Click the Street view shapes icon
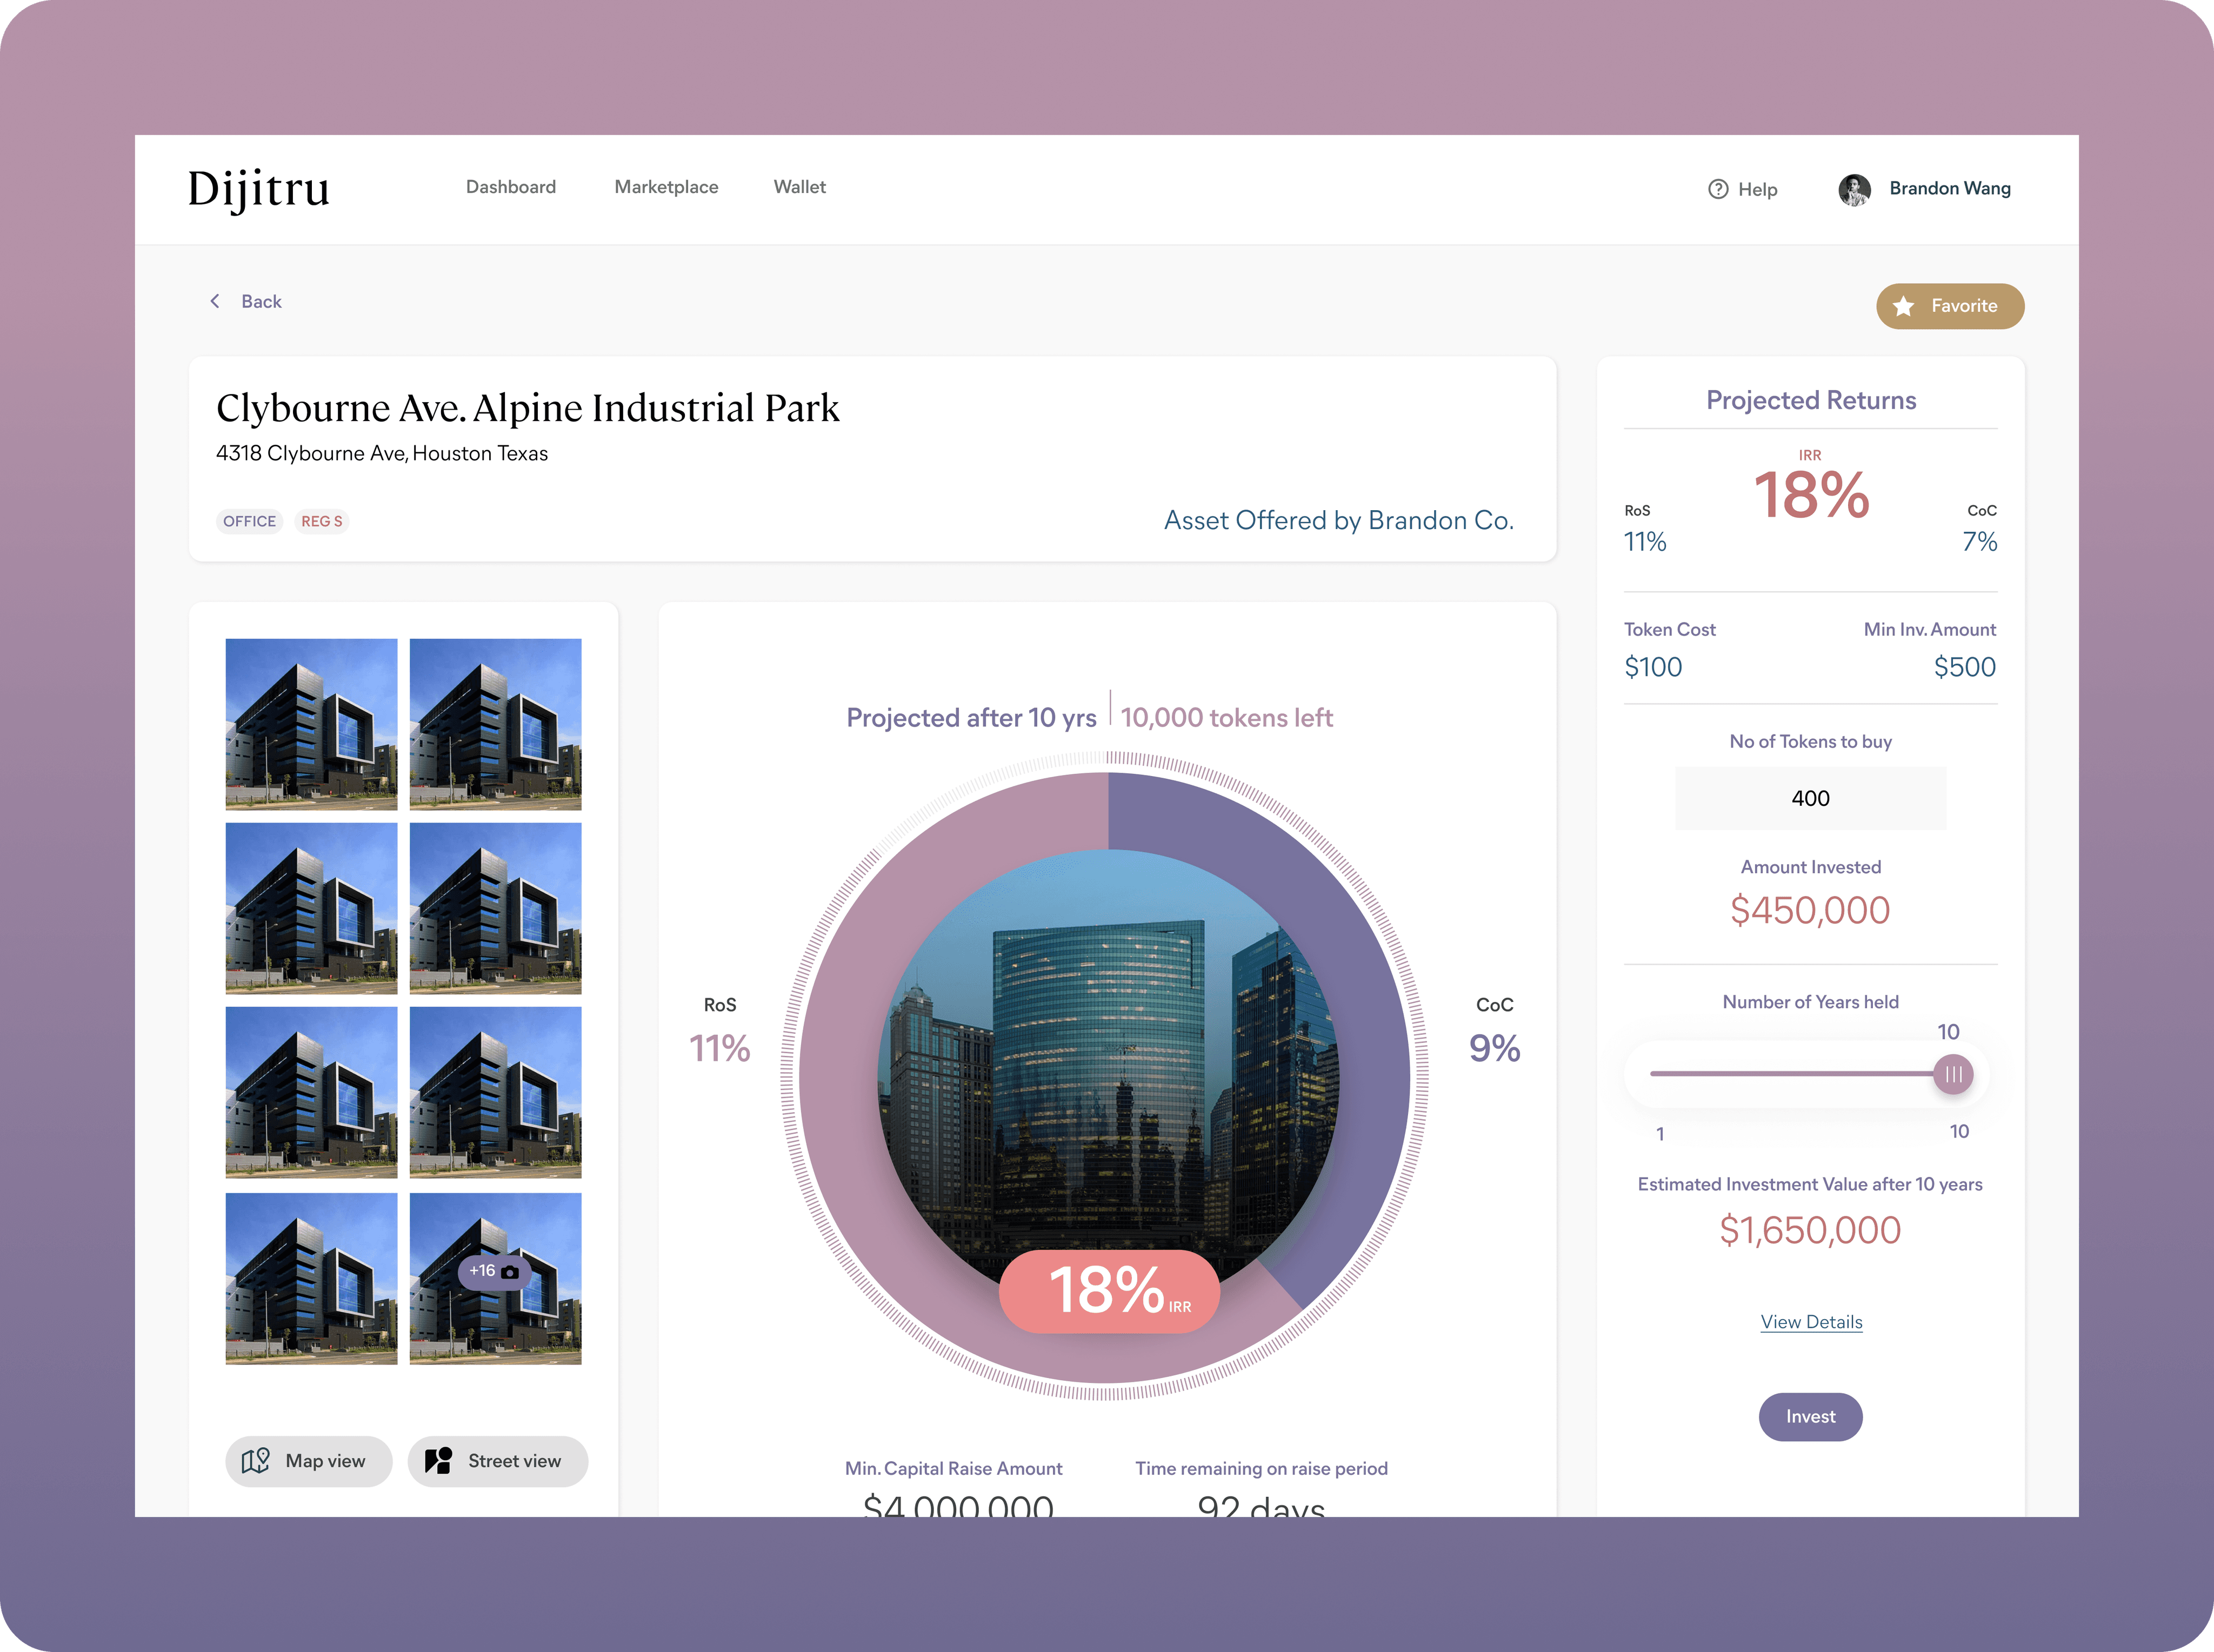Screen dimensions: 2214x1652 tap(438, 1461)
